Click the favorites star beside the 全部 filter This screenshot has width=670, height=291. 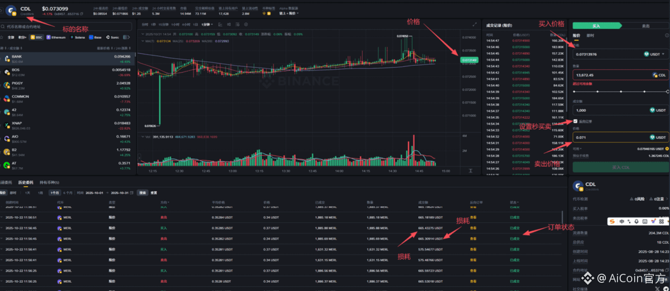pyautogui.click(x=2, y=37)
